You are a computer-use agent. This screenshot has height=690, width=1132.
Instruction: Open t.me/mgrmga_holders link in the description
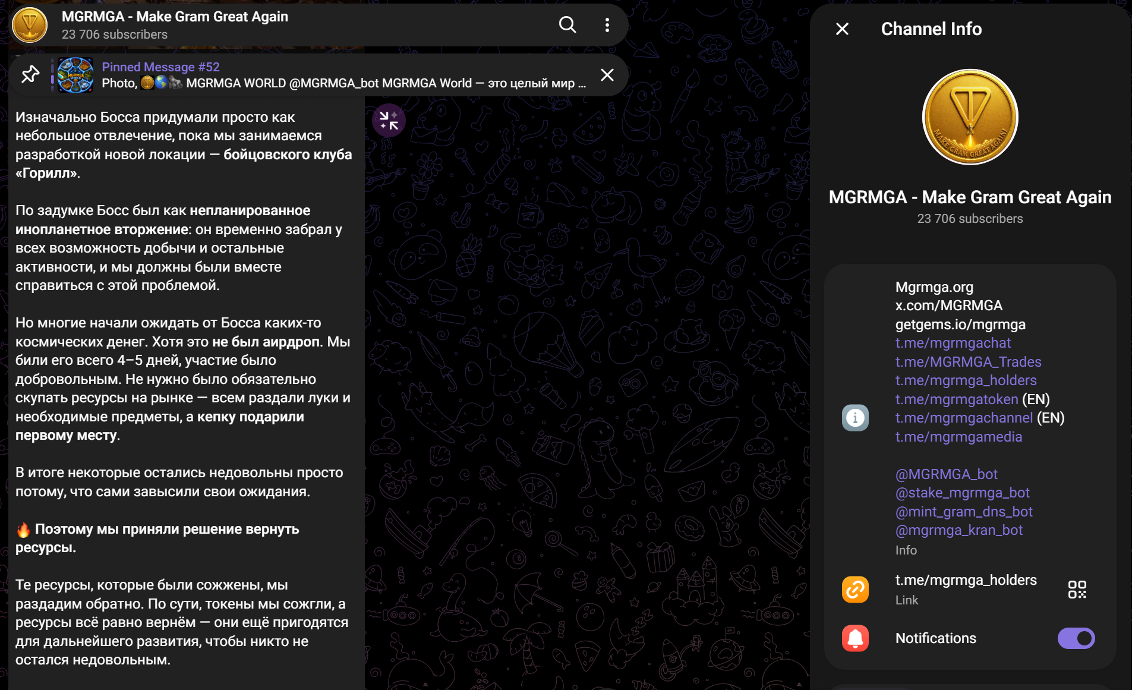966,380
